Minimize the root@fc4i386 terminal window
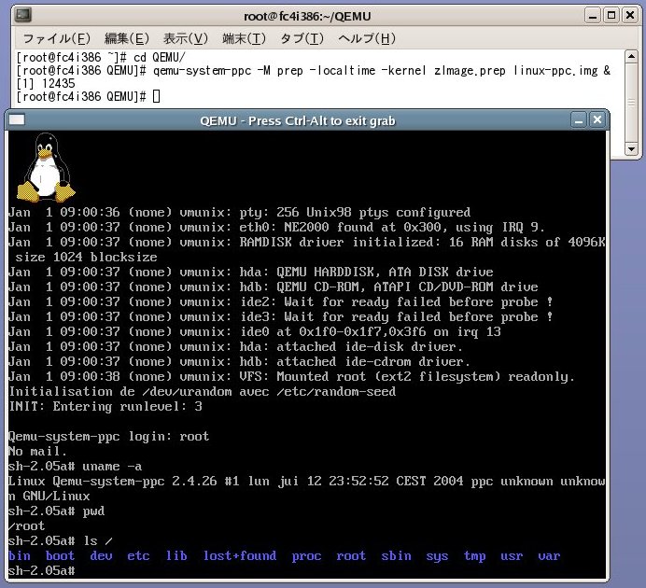The width and height of the screenshot is (646, 588). pyautogui.click(x=593, y=16)
